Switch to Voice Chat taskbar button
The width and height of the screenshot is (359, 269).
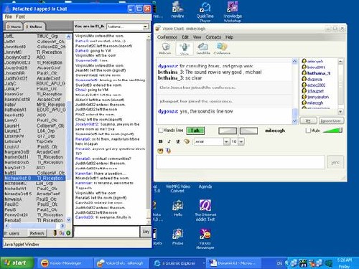tap(121, 263)
